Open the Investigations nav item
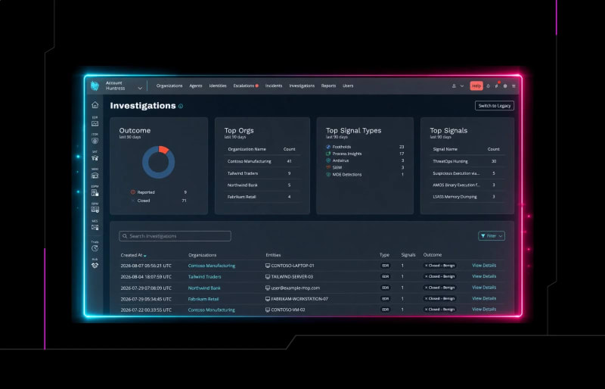The width and height of the screenshot is (605, 389). (x=302, y=86)
